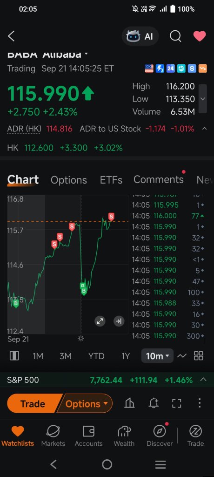
Task: Open the AI assistant robot button
Action: pyautogui.click(x=140, y=36)
